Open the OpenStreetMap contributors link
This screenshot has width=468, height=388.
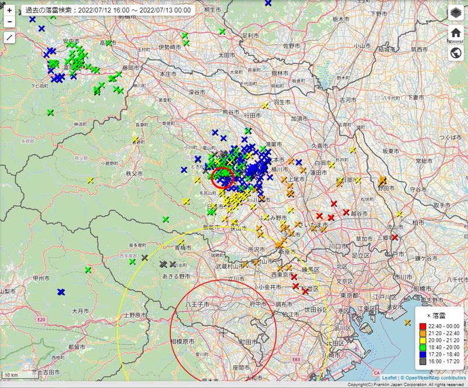pyautogui.click(x=436, y=378)
